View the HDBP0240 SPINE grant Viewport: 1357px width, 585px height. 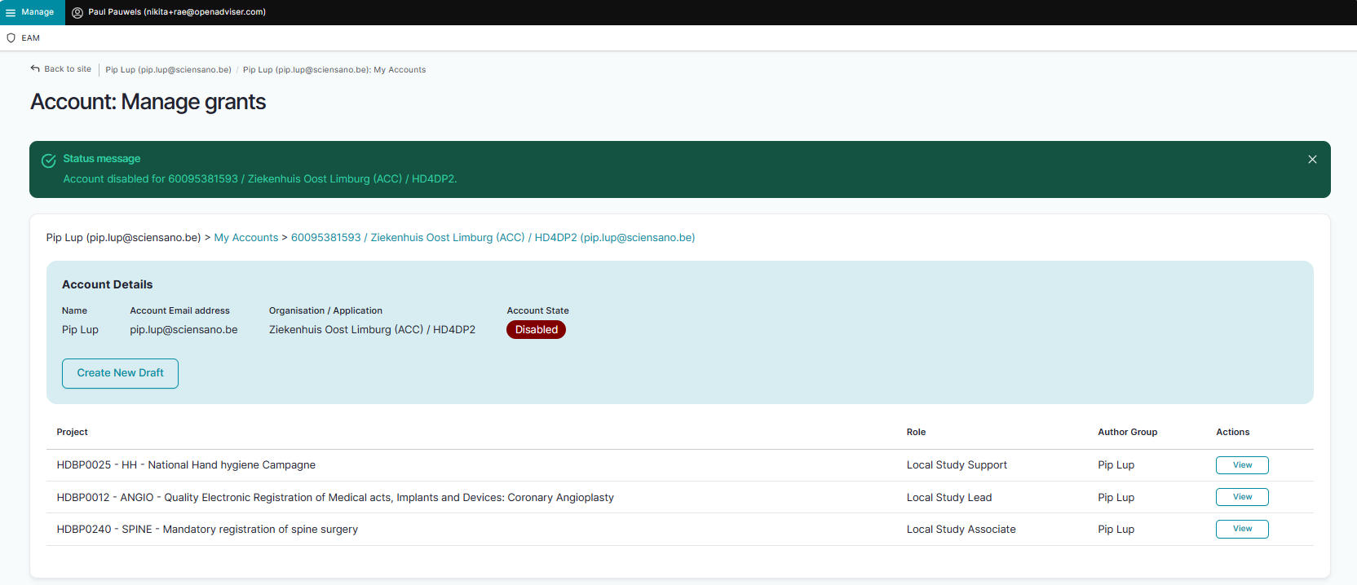(x=1241, y=530)
